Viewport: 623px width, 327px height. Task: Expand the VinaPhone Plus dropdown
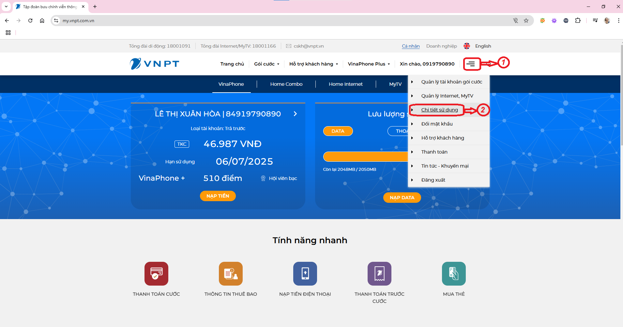(369, 64)
